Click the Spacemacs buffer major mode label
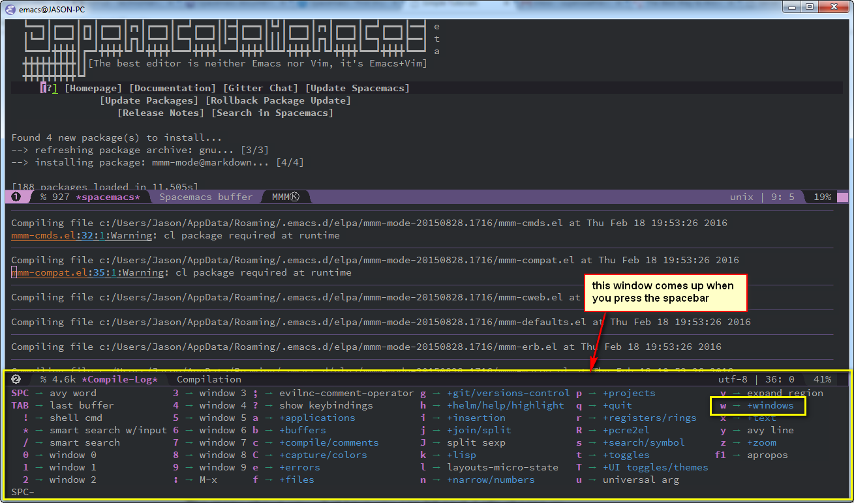The width and height of the screenshot is (854, 503). coord(206,197)
